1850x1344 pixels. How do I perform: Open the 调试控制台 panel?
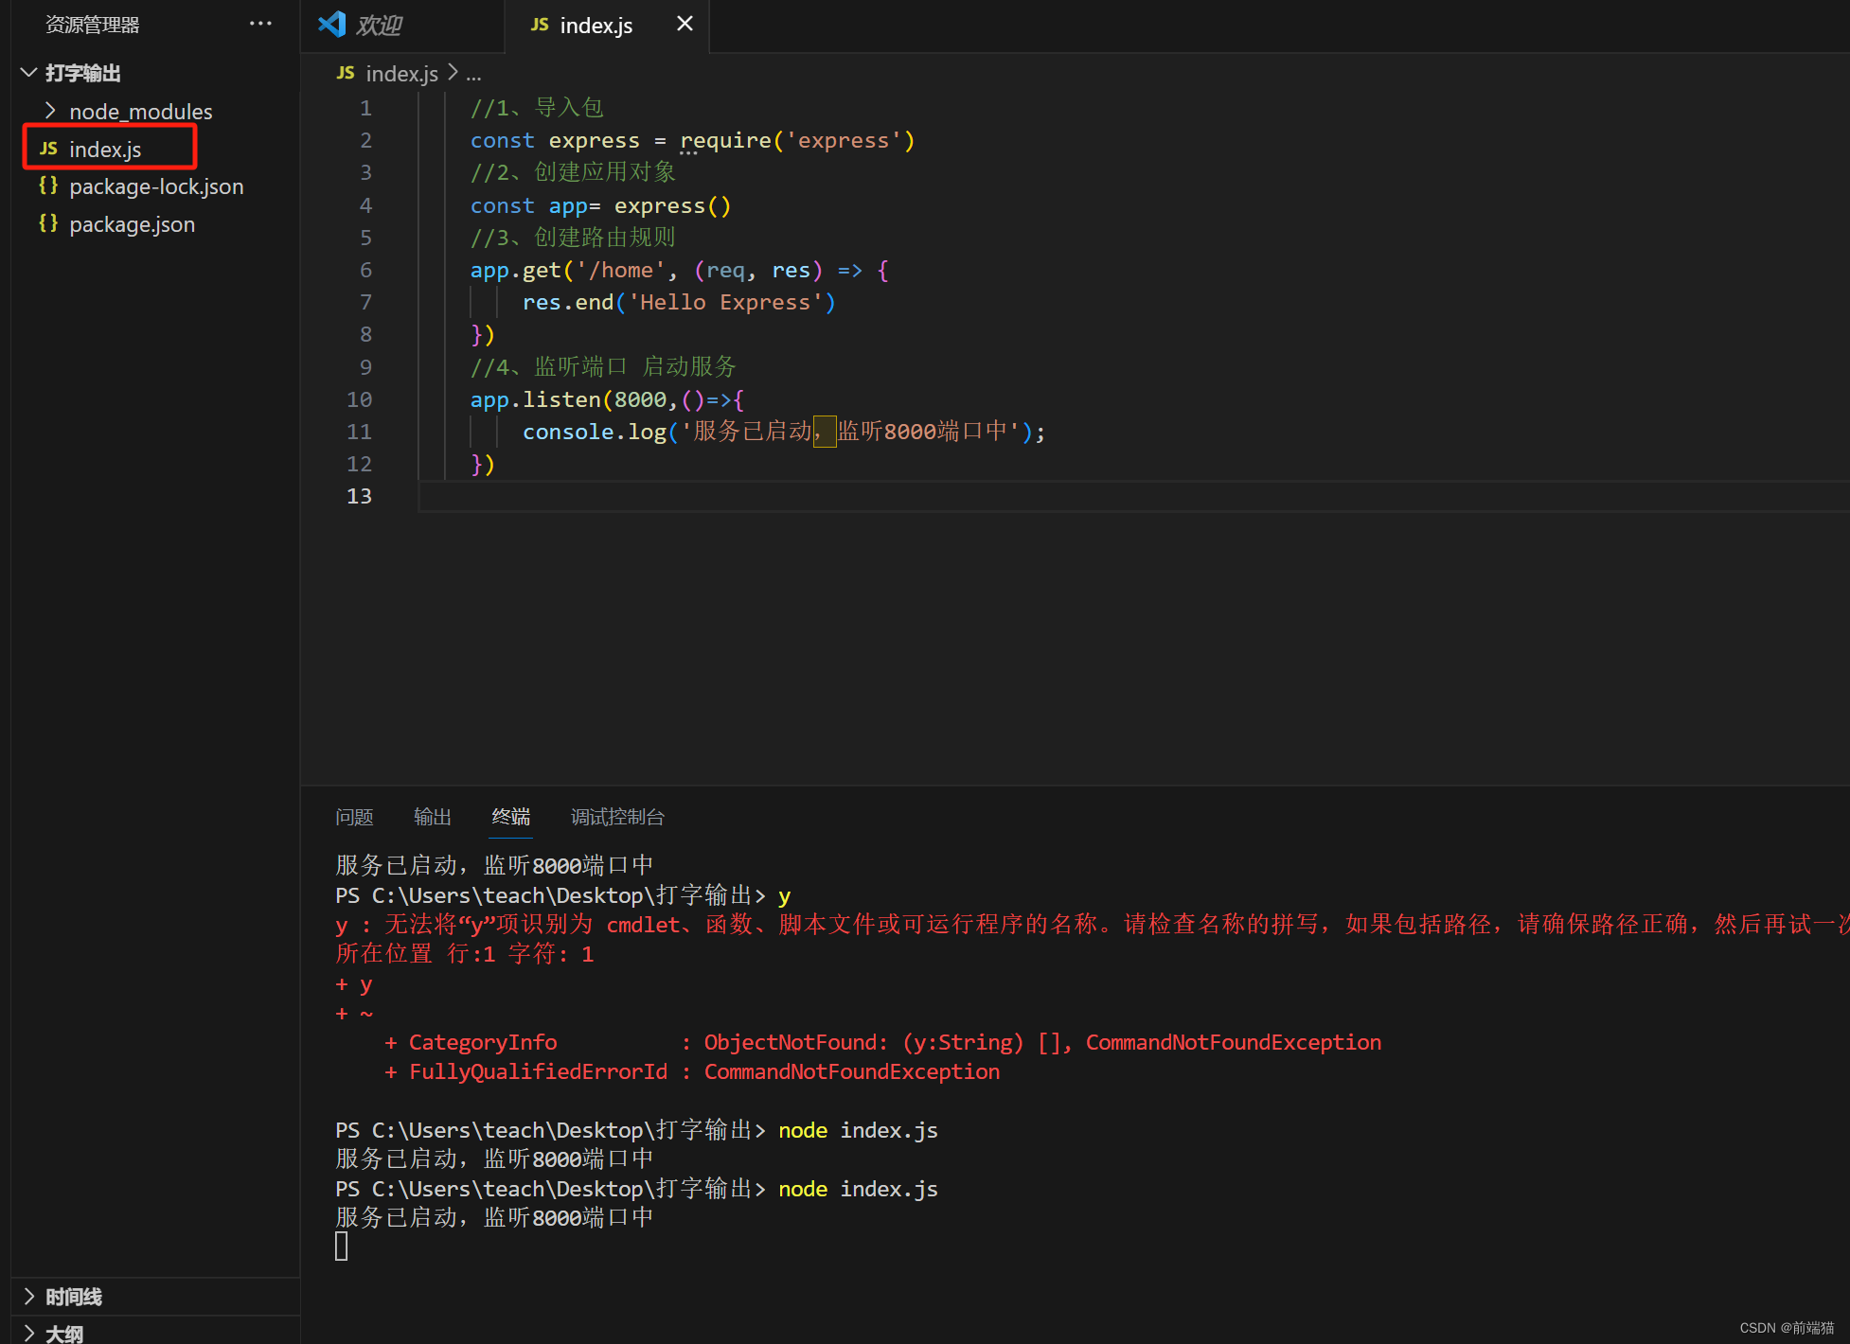(617, 817)
